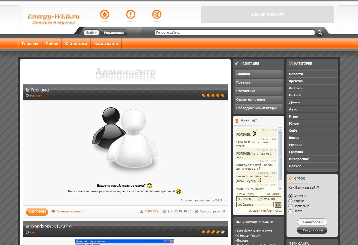Screen dimensions: 358x245
Task: Click the OK button in mini-chat
Action: click(x=278, y=205)
